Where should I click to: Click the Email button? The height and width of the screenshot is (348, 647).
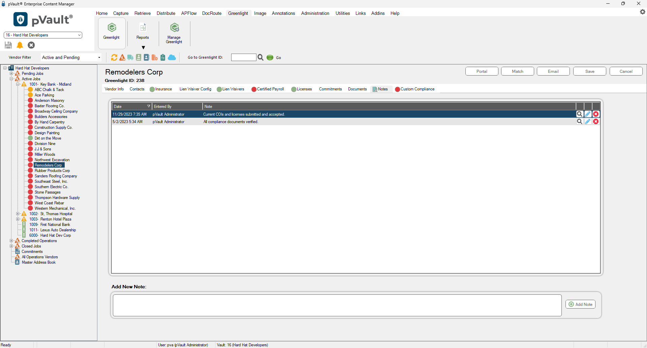pyautogui.click(x=553, y=71)
